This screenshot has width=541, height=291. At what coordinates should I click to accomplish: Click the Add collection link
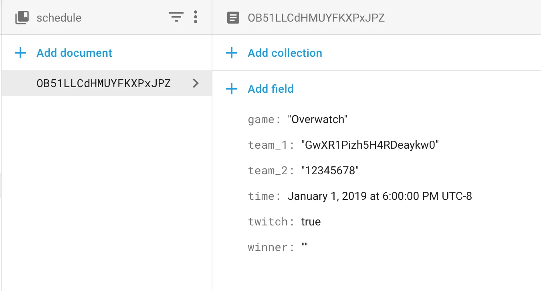[x=285, y=53]
